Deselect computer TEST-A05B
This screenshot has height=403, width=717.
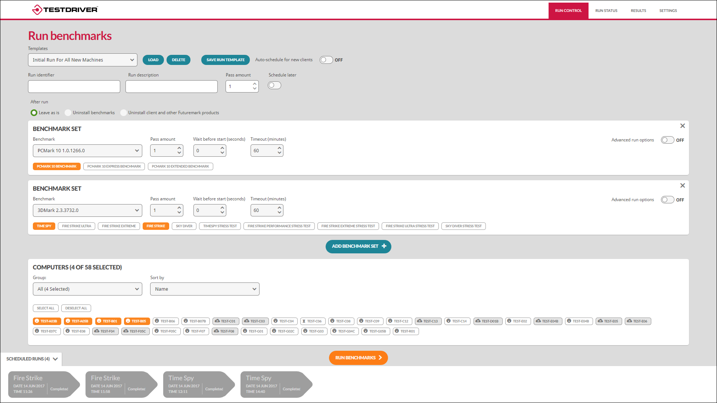point(78,321)
